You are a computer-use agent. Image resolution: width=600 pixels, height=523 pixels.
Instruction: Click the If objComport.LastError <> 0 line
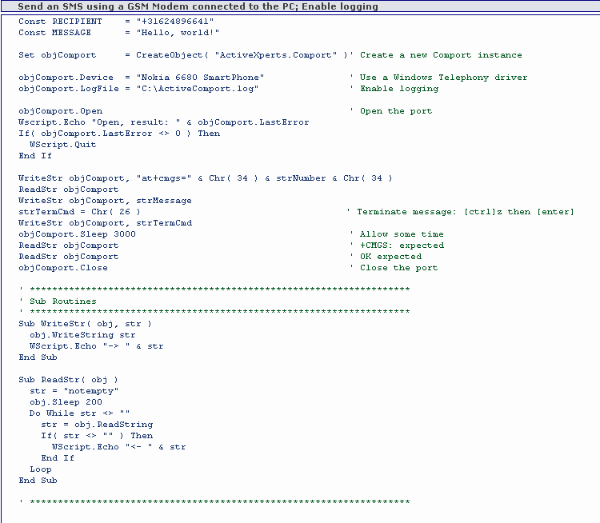[x=119, y=134]
